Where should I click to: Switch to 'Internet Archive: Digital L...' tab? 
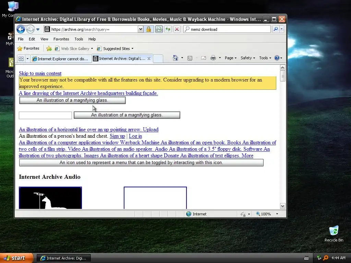coord(122,59)
